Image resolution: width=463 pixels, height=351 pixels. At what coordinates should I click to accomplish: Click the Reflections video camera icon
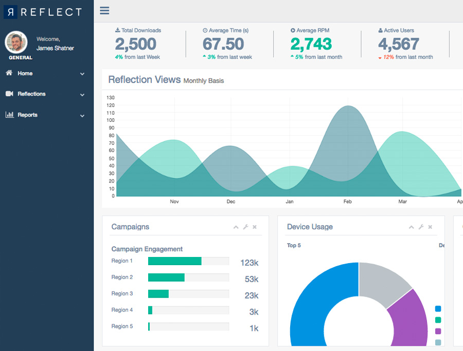pos(9,94)
